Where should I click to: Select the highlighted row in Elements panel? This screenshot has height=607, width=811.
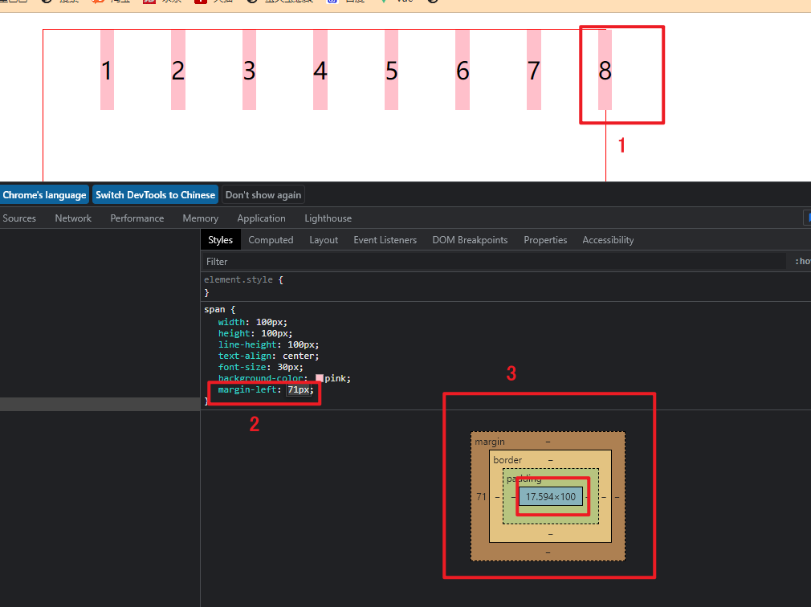click(x=100, y=405)
